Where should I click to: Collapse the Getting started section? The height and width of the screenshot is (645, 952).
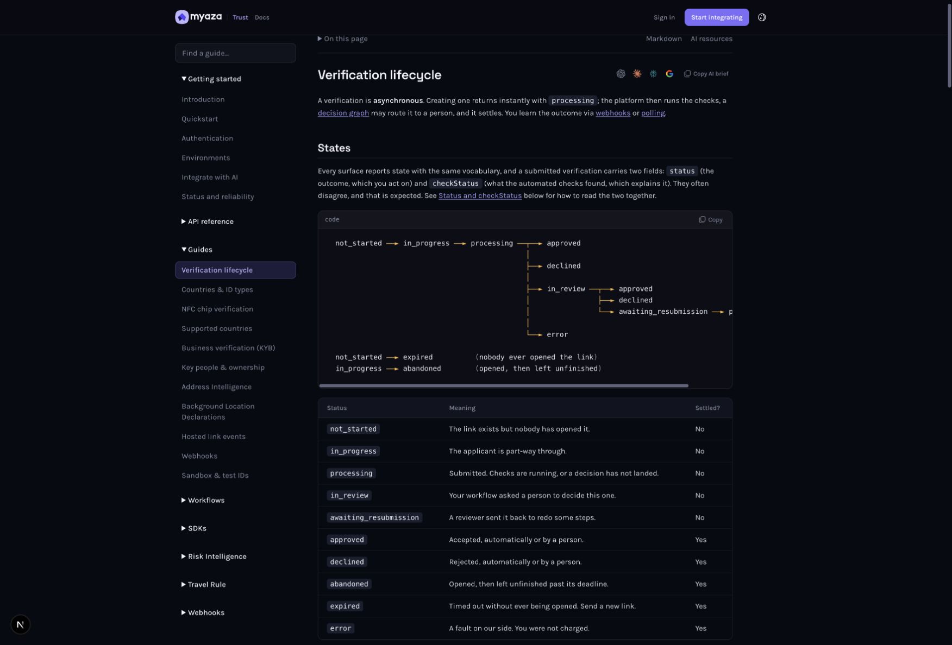211,79
